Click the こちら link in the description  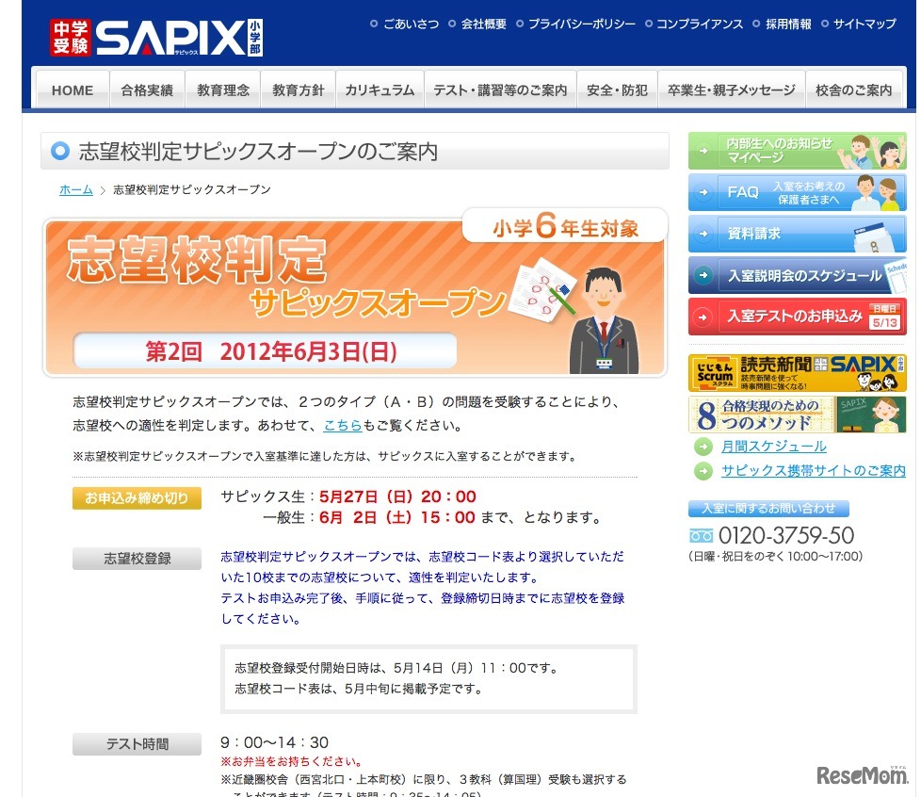[x=343, y=426]
